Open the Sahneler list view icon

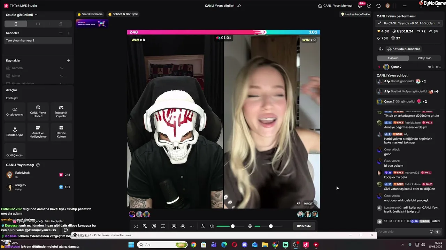point(61,33)
